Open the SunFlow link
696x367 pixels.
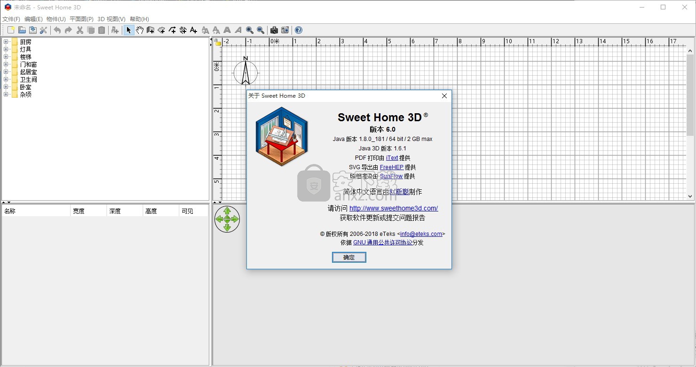[x=391, y=176]
